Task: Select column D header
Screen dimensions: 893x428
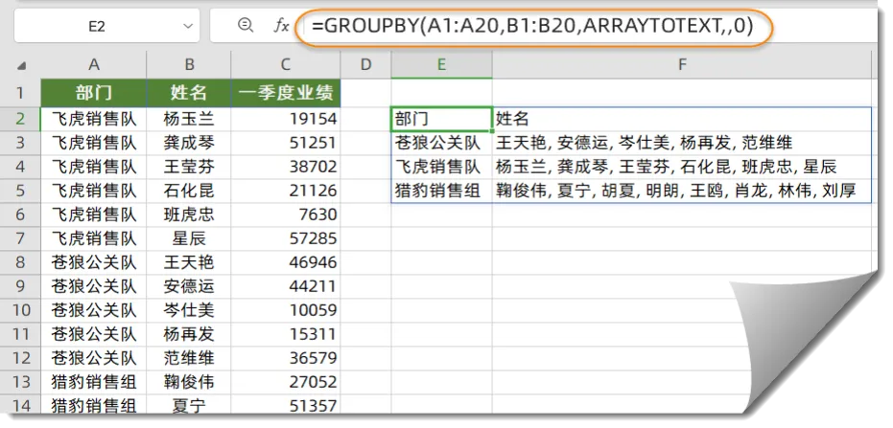Action: [x=366, y=65]
